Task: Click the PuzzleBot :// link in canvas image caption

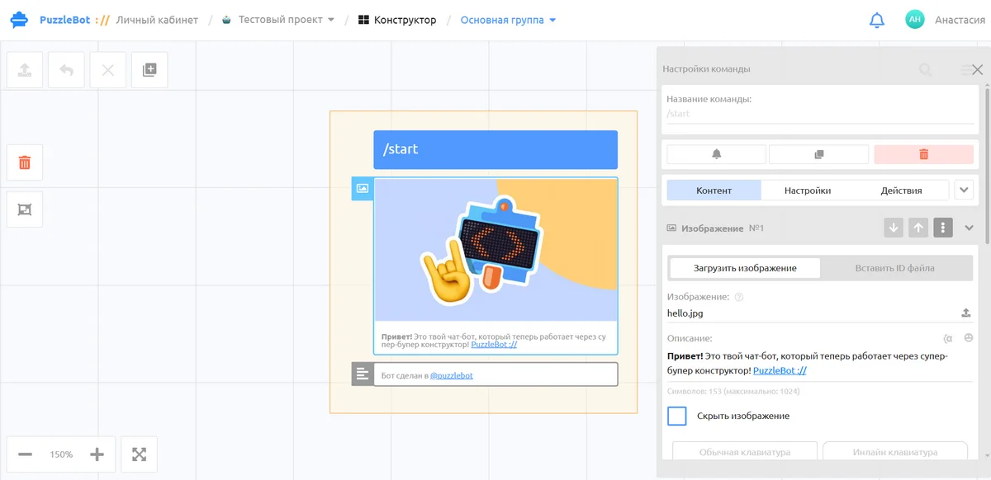Action: pyautogui.click(x=494, y=345)
